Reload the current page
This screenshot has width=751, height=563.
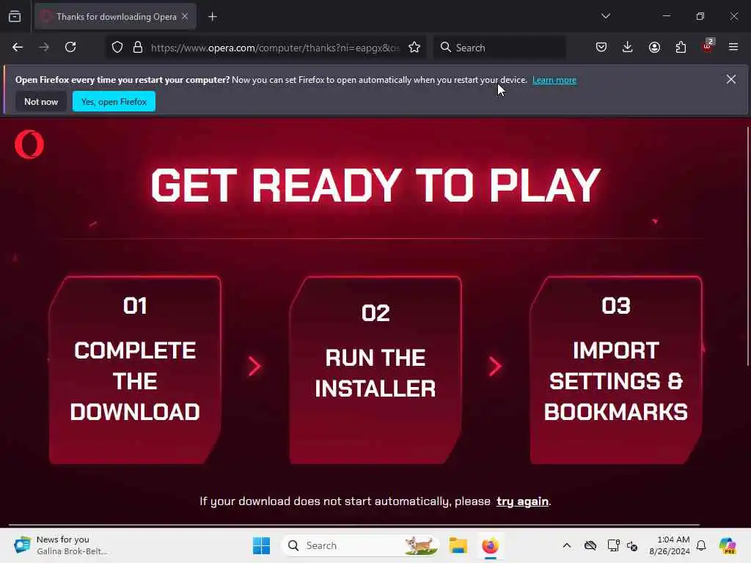point(70,47)
